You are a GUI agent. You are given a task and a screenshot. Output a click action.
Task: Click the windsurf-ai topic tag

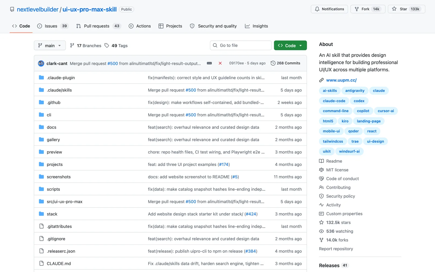coord(349,152)
